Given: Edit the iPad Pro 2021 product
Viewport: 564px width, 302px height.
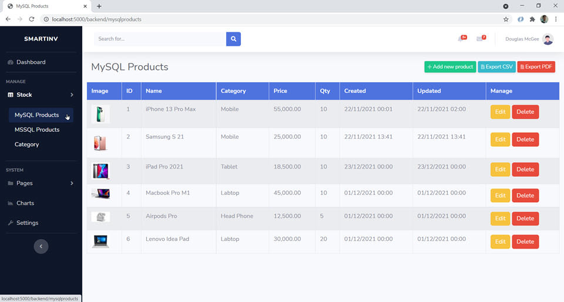Looking at the screenshot, I should tap(500, 169).
